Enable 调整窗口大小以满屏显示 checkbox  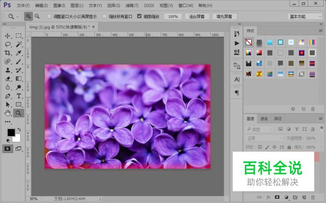pyautogui.click(x=49, y=16)
